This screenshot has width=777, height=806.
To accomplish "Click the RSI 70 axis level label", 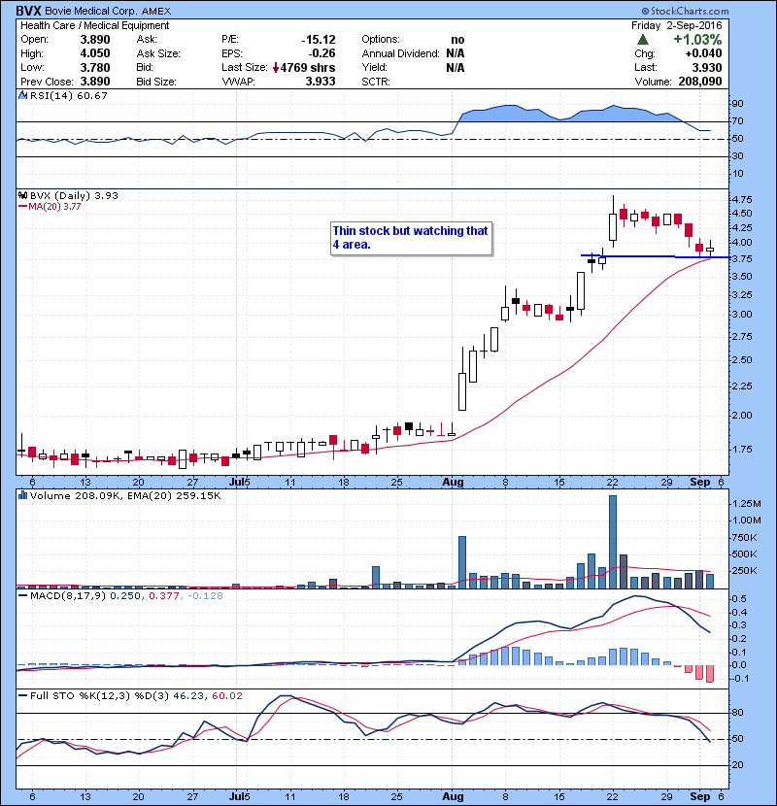I will [737, 120].
